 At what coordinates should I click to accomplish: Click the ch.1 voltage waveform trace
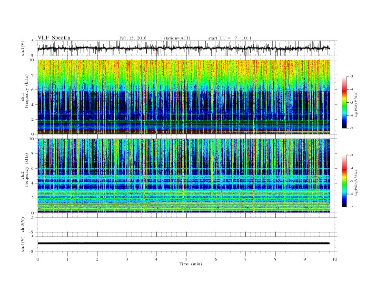click(x=183, y=48)
